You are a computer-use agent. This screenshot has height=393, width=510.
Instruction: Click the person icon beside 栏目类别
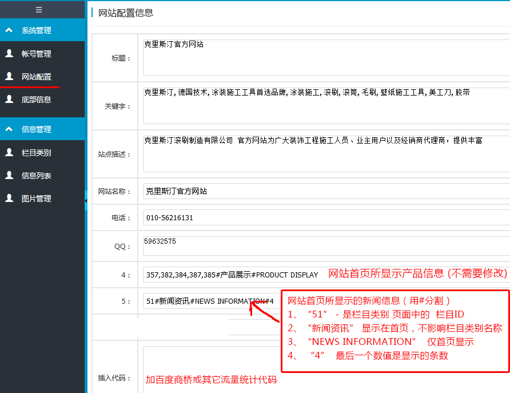pyautogui.click(x=9, y=152)
